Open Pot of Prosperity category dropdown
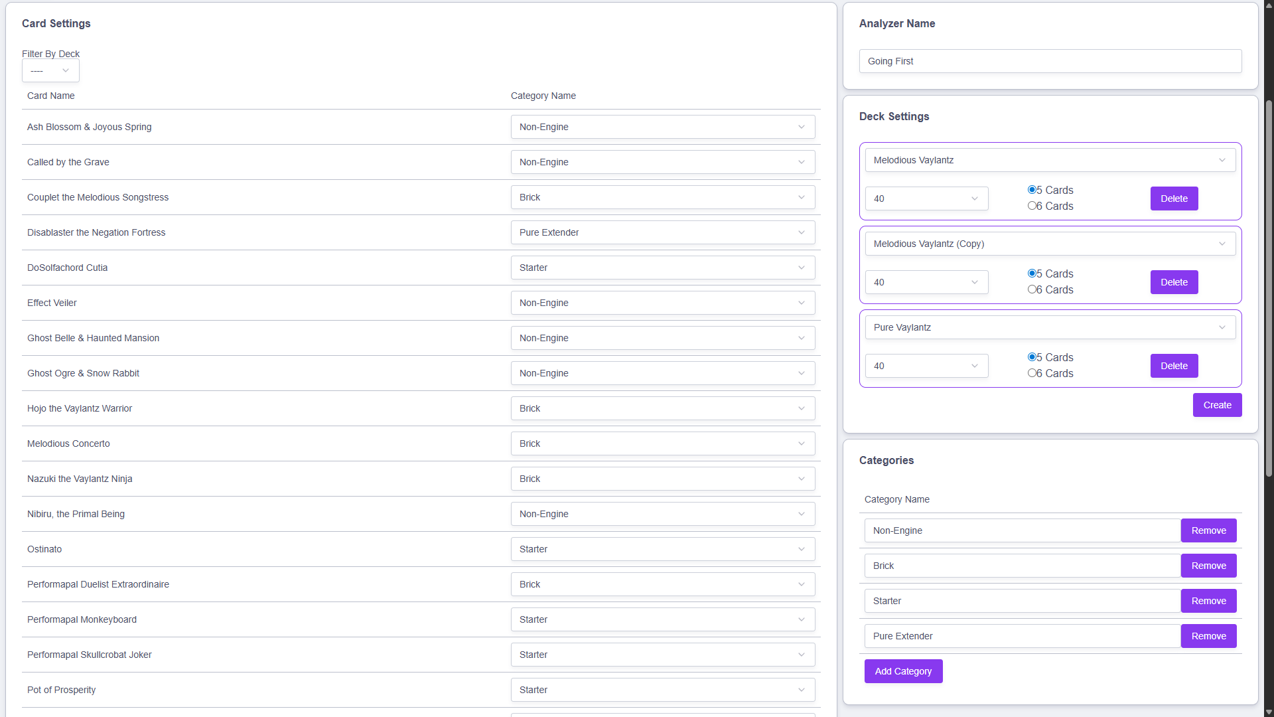The image size is (1274, 717). coord(663,690)
